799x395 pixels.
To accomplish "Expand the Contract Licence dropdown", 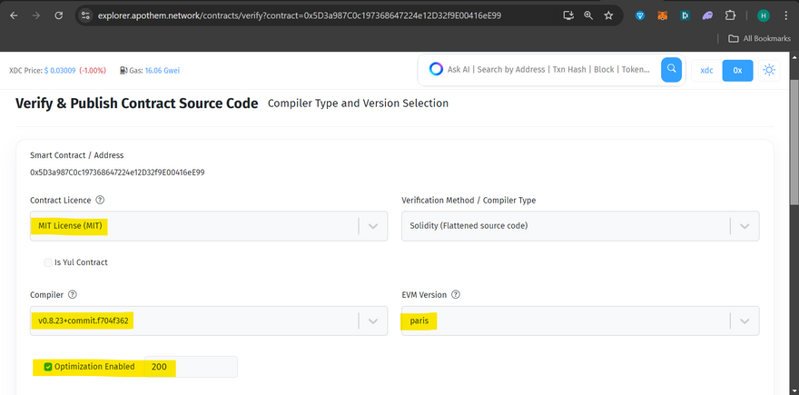I will coord(372,226).
